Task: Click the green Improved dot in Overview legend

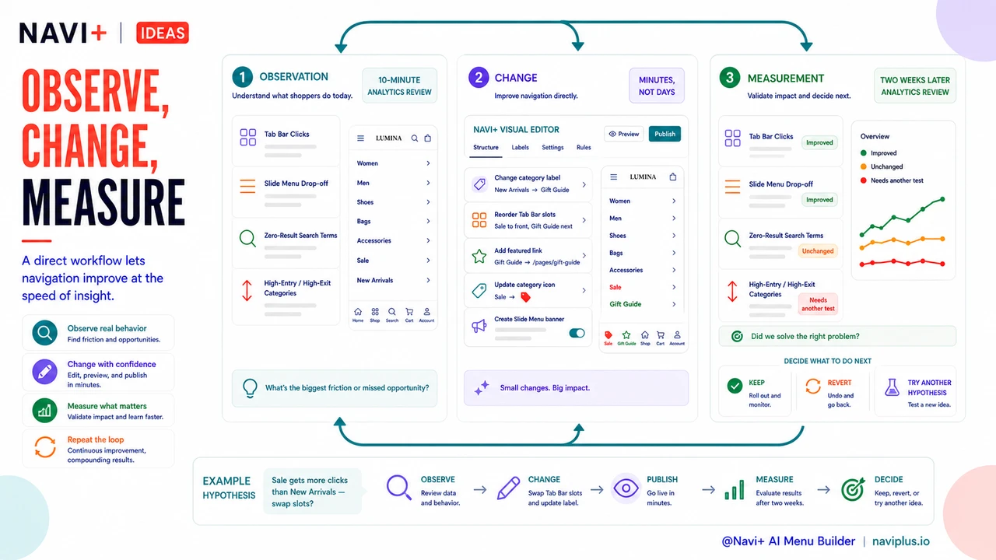Action: coord(864,153)
